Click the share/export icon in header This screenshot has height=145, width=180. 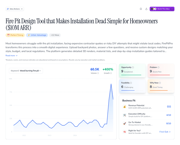(146, 9)
